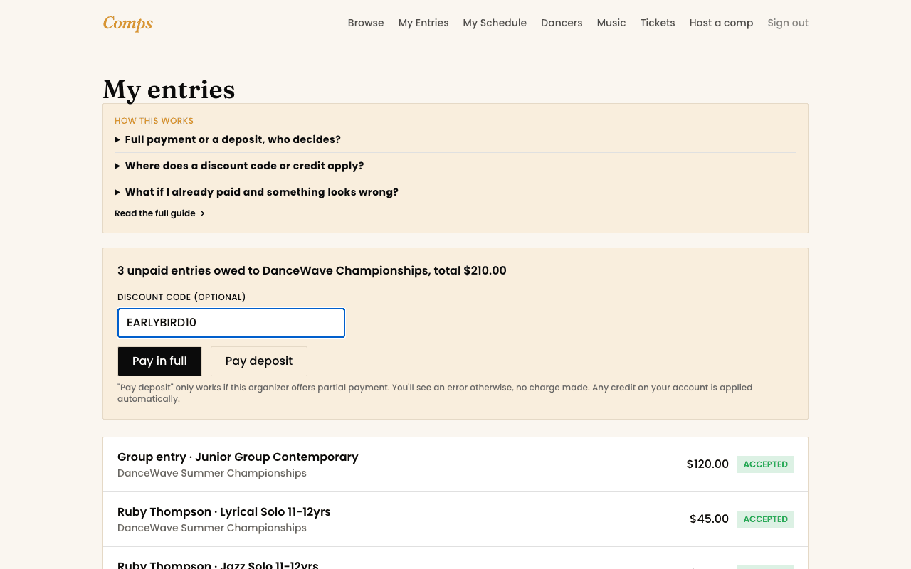
Task: Open My Schedule
Action: tap(495, 23)
